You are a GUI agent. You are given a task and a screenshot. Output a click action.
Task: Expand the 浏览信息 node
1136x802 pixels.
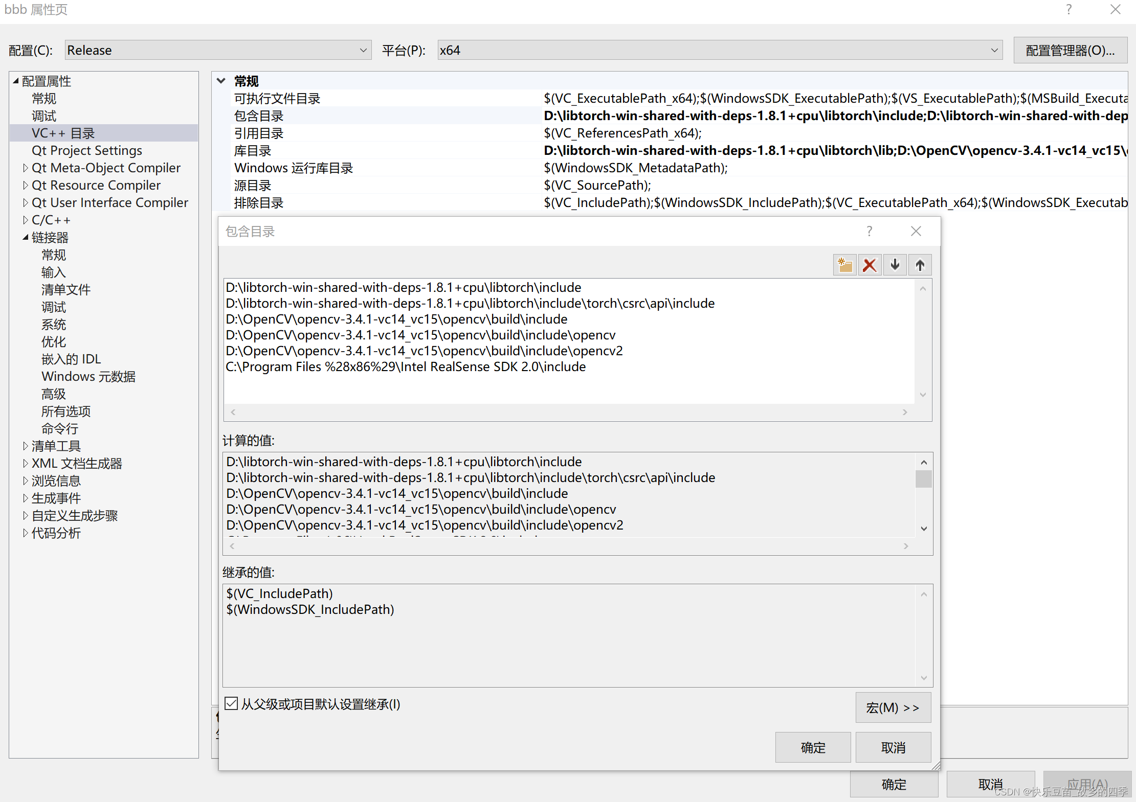click(x=25, y=480)
